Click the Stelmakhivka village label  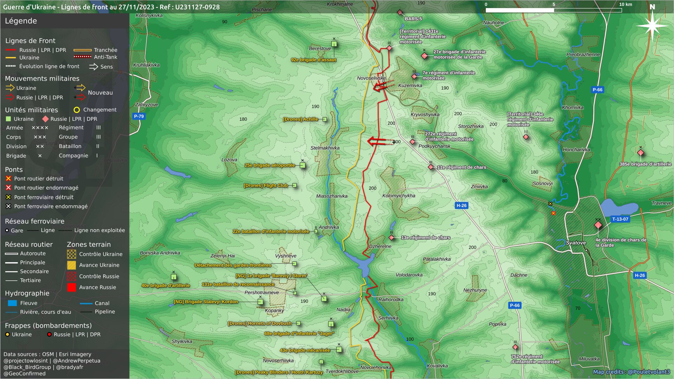click(325, 148)
